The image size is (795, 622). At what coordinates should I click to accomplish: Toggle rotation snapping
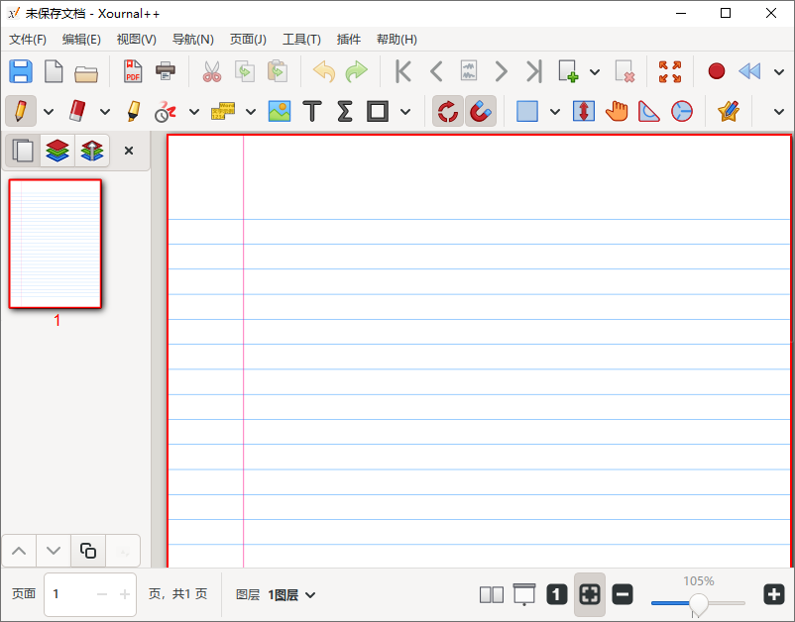(x=448, y=111)
